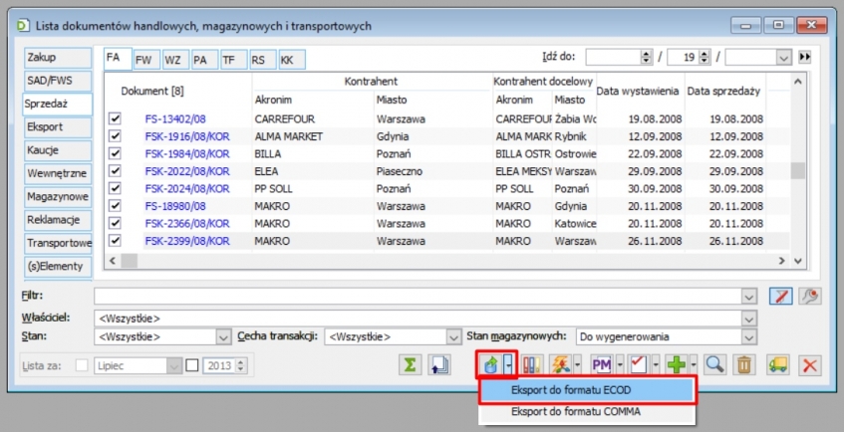
Task: Select Eksport do formatu ECOD
Action: pos(587,390)
